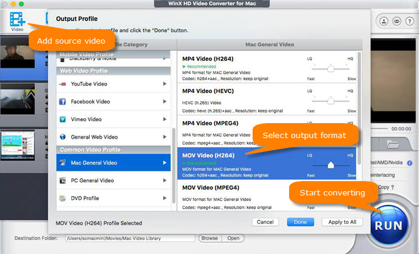Click the Open destination button
The image size is (419, 254).
233,238
